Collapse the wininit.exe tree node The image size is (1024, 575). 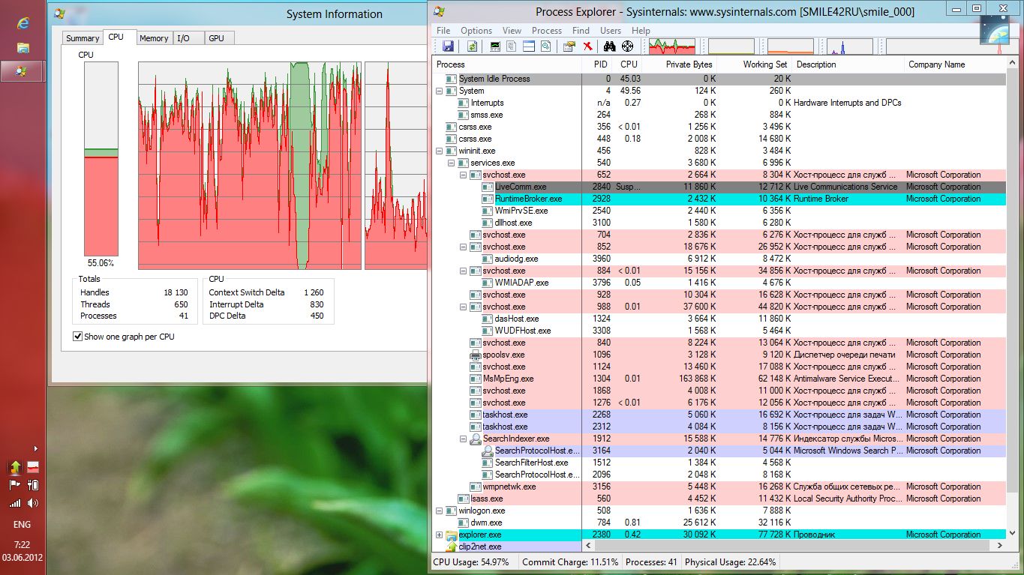440,151
